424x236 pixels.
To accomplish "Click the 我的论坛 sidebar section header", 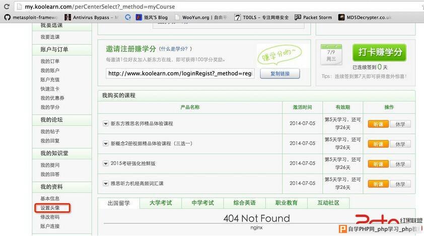I will coord(62,120).
